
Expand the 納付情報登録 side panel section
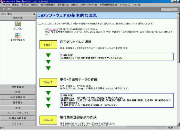(18, 97)
